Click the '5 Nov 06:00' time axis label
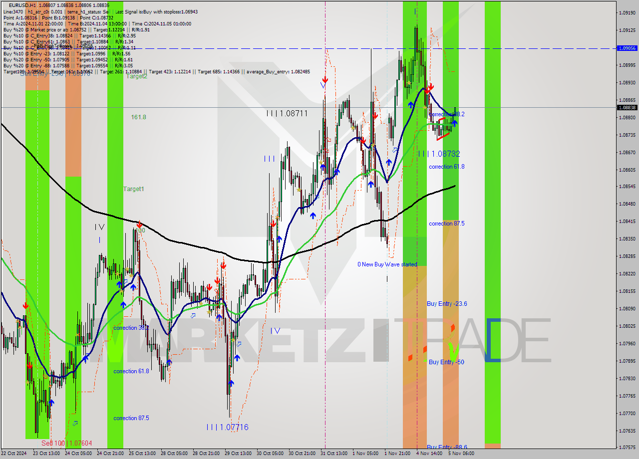 [x=461, y=454]
